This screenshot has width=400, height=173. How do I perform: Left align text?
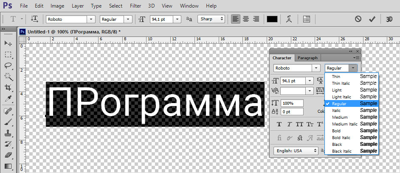pyautogui.click(x=236, y=19)
